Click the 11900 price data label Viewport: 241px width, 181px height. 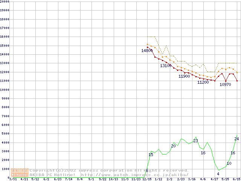pyautogui.click(x=184, y=76)
